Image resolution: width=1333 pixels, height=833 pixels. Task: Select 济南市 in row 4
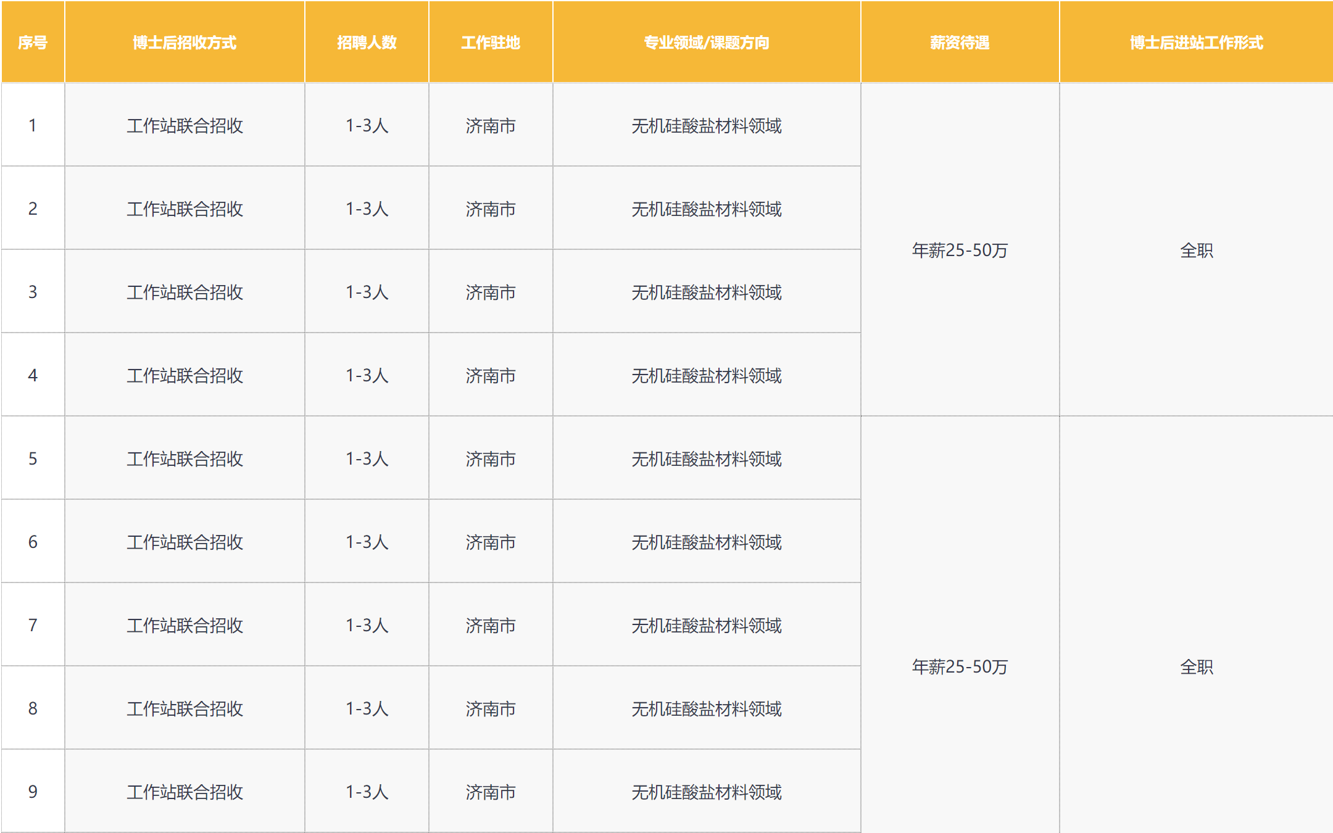(491, 376)
